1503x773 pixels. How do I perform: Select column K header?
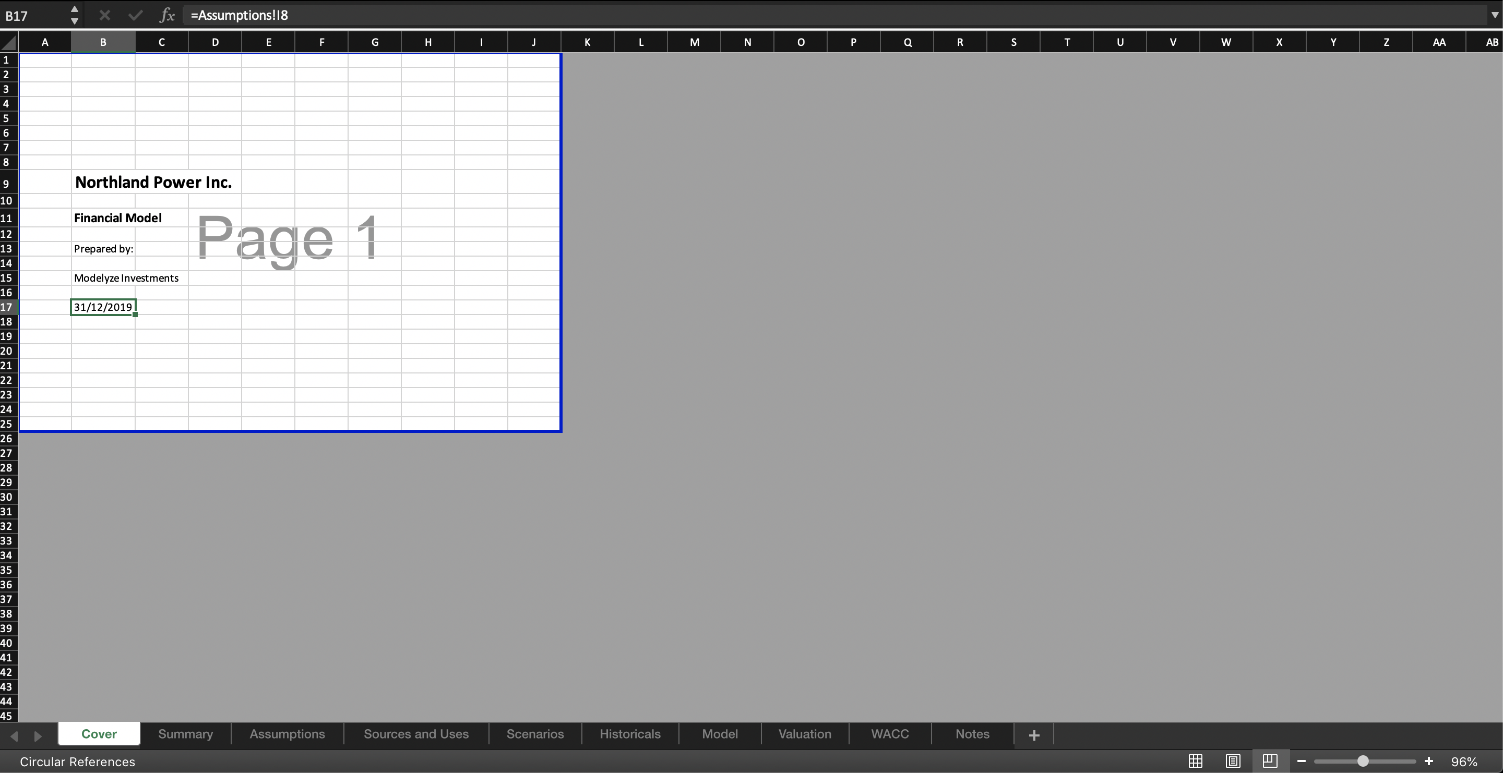click(588, 42)
